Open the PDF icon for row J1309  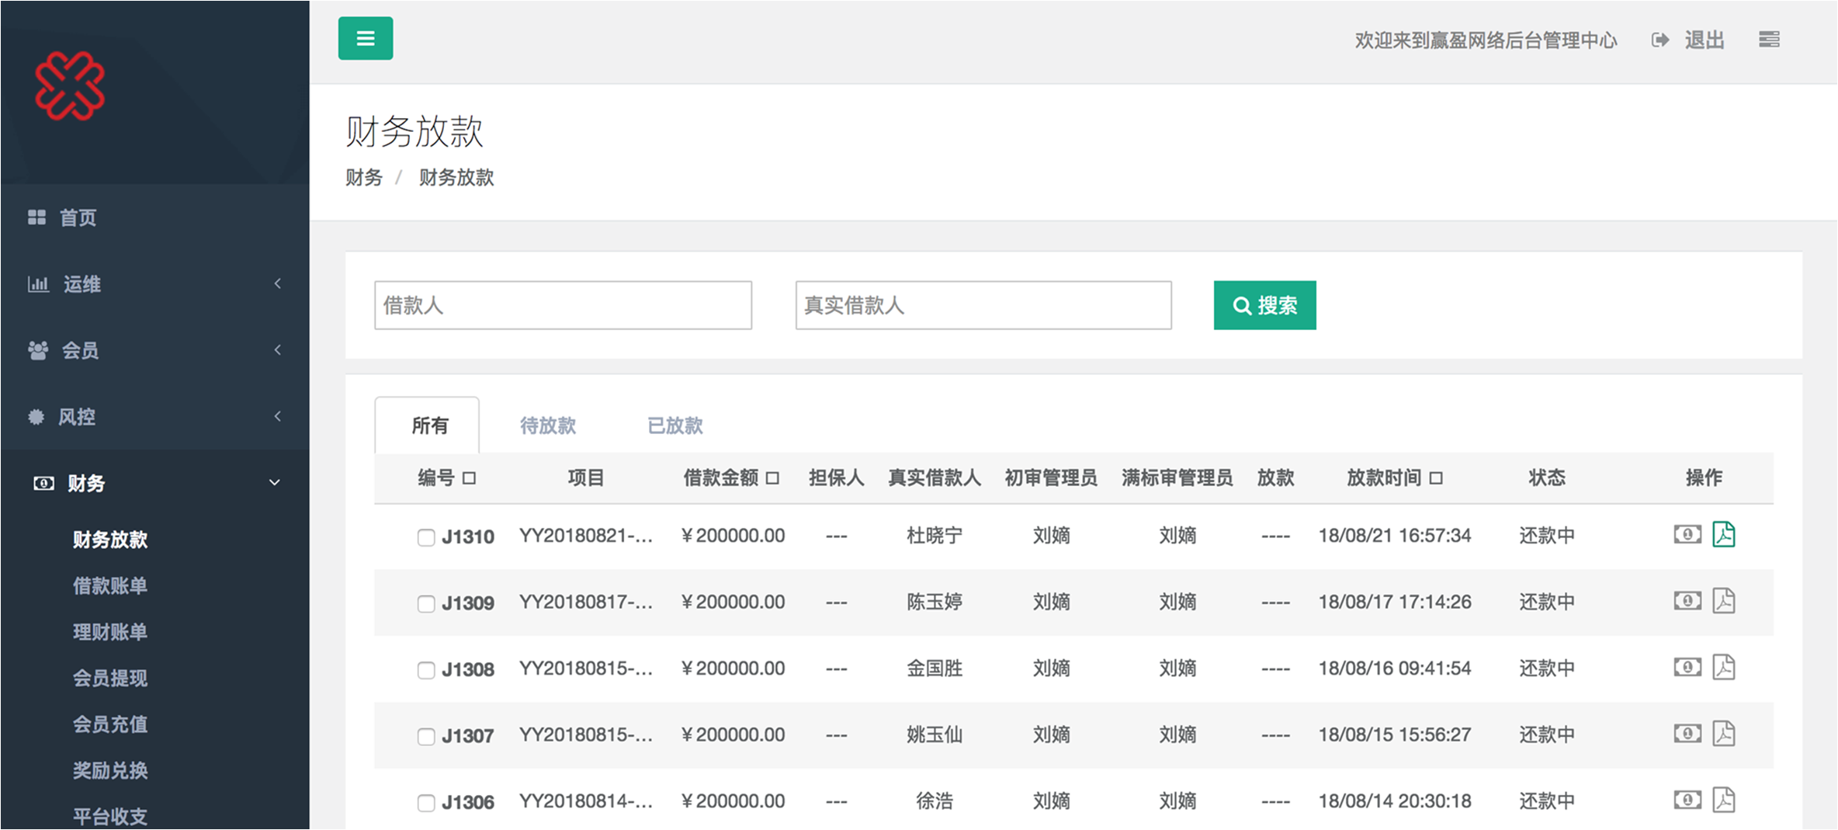click(x=1724, y=601)
